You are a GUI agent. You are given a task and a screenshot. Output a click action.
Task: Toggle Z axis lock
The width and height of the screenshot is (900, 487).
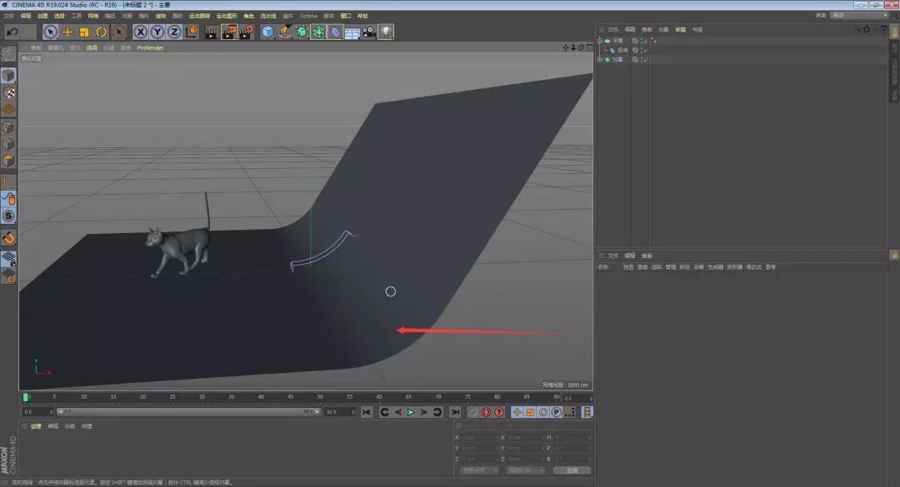tap(173, 32)
